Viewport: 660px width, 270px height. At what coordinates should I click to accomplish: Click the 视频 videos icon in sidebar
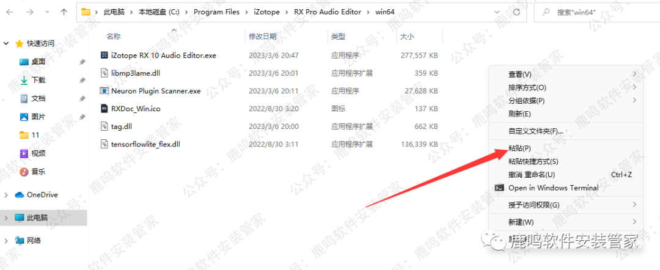[x=24, y=153]
